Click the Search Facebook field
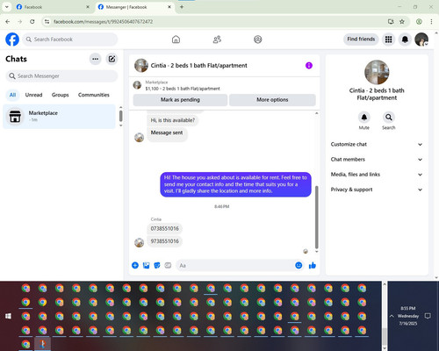The width and height of the screenshot is (439, 351). pos(70,39)
